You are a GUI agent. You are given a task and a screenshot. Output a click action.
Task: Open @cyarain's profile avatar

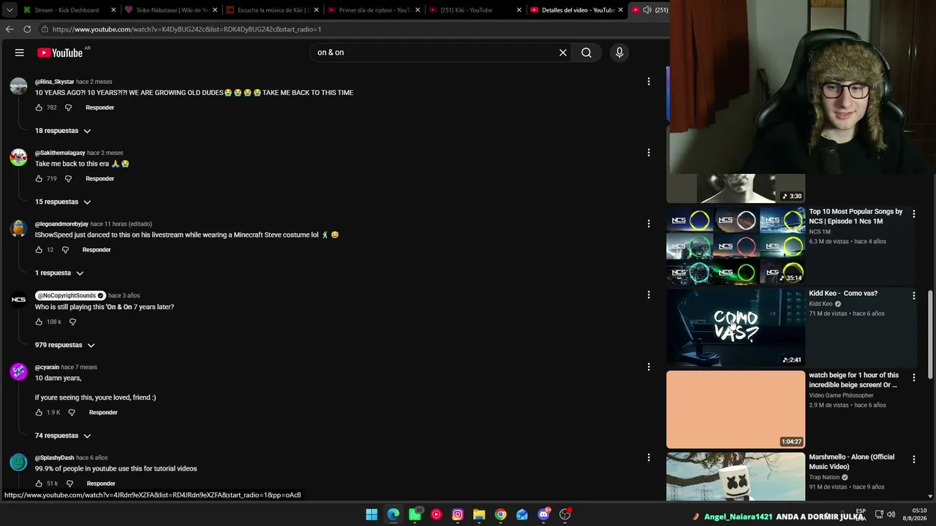(18, 372)
